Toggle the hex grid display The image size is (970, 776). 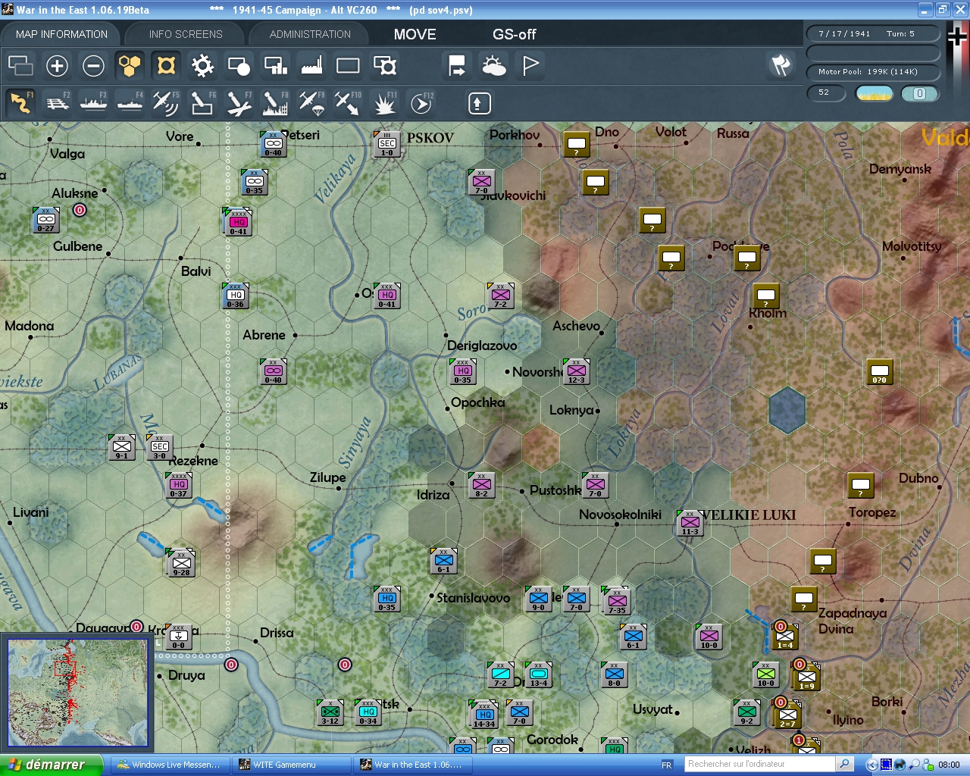tap(130, 66)
